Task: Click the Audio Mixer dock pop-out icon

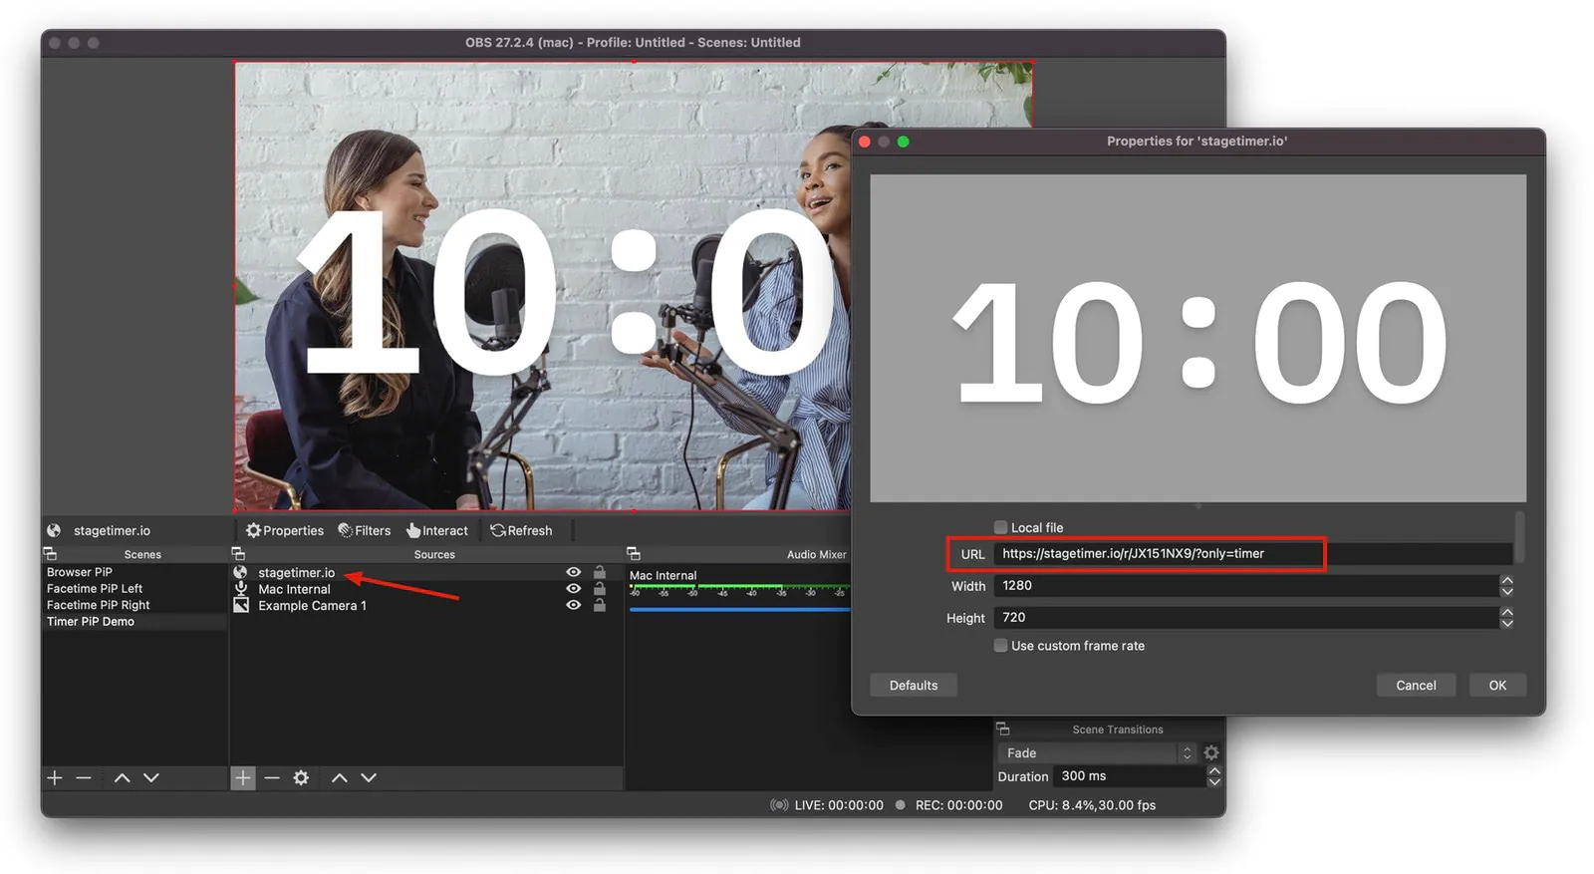Action: point(634,554)
